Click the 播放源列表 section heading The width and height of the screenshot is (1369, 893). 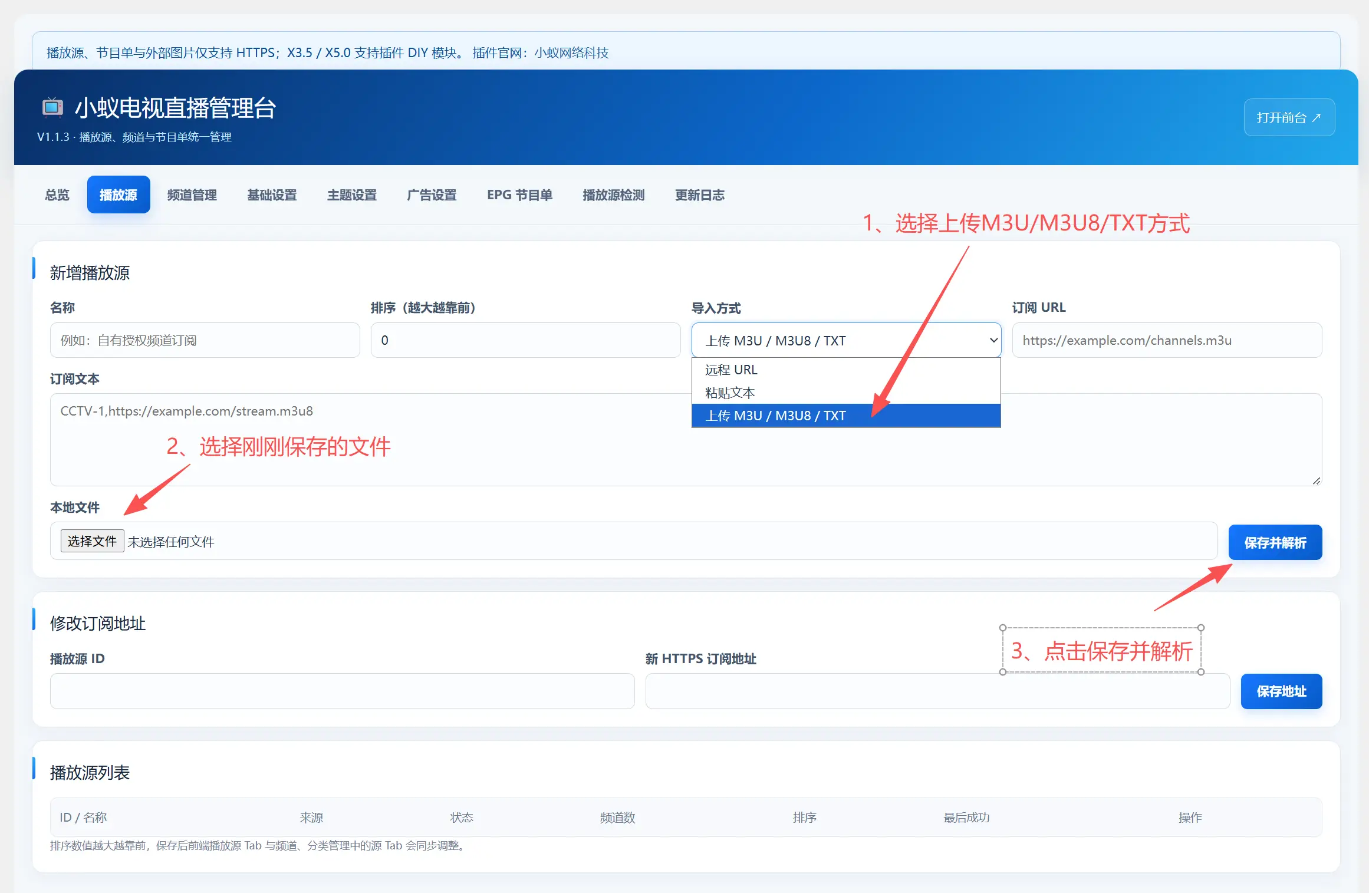pos(90,773)
